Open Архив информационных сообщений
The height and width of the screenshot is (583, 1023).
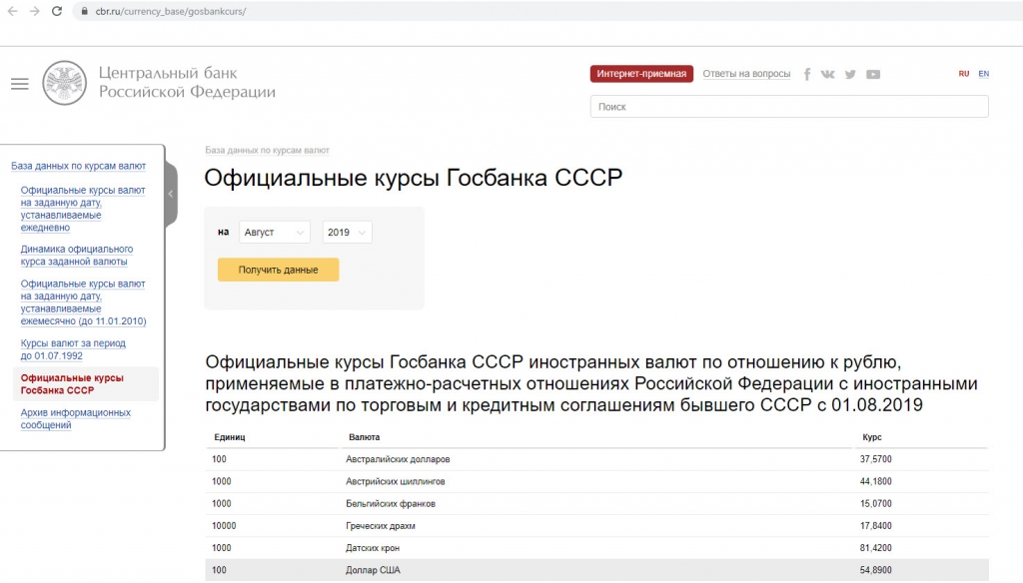point(75,418)
